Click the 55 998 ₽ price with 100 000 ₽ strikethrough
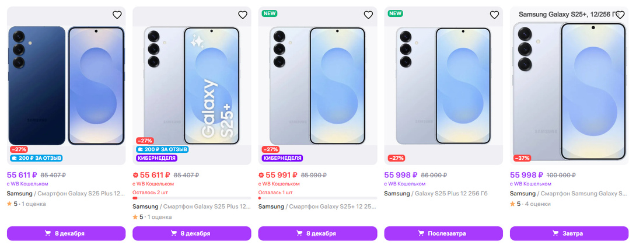The image size is (636, 245). pyautogui.click(x=526, y=174)
